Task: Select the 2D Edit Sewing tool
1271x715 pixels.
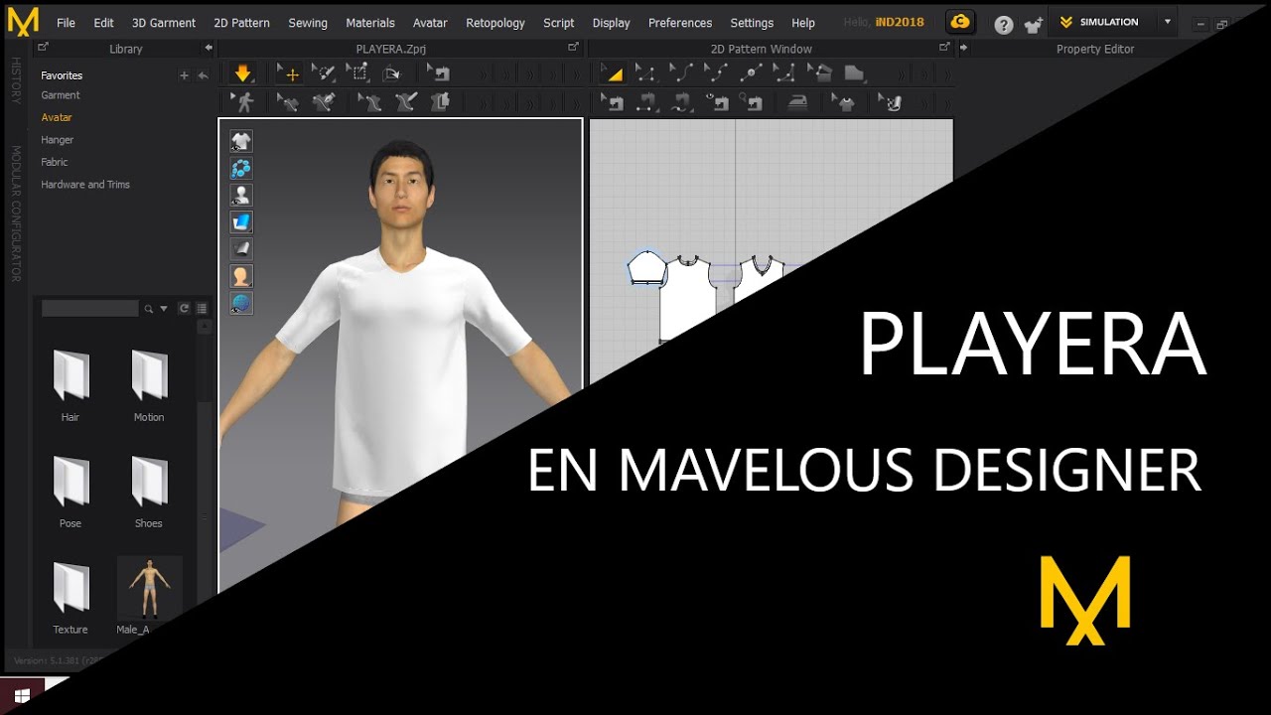Action: pyautogui.click(x=614, y=101)
